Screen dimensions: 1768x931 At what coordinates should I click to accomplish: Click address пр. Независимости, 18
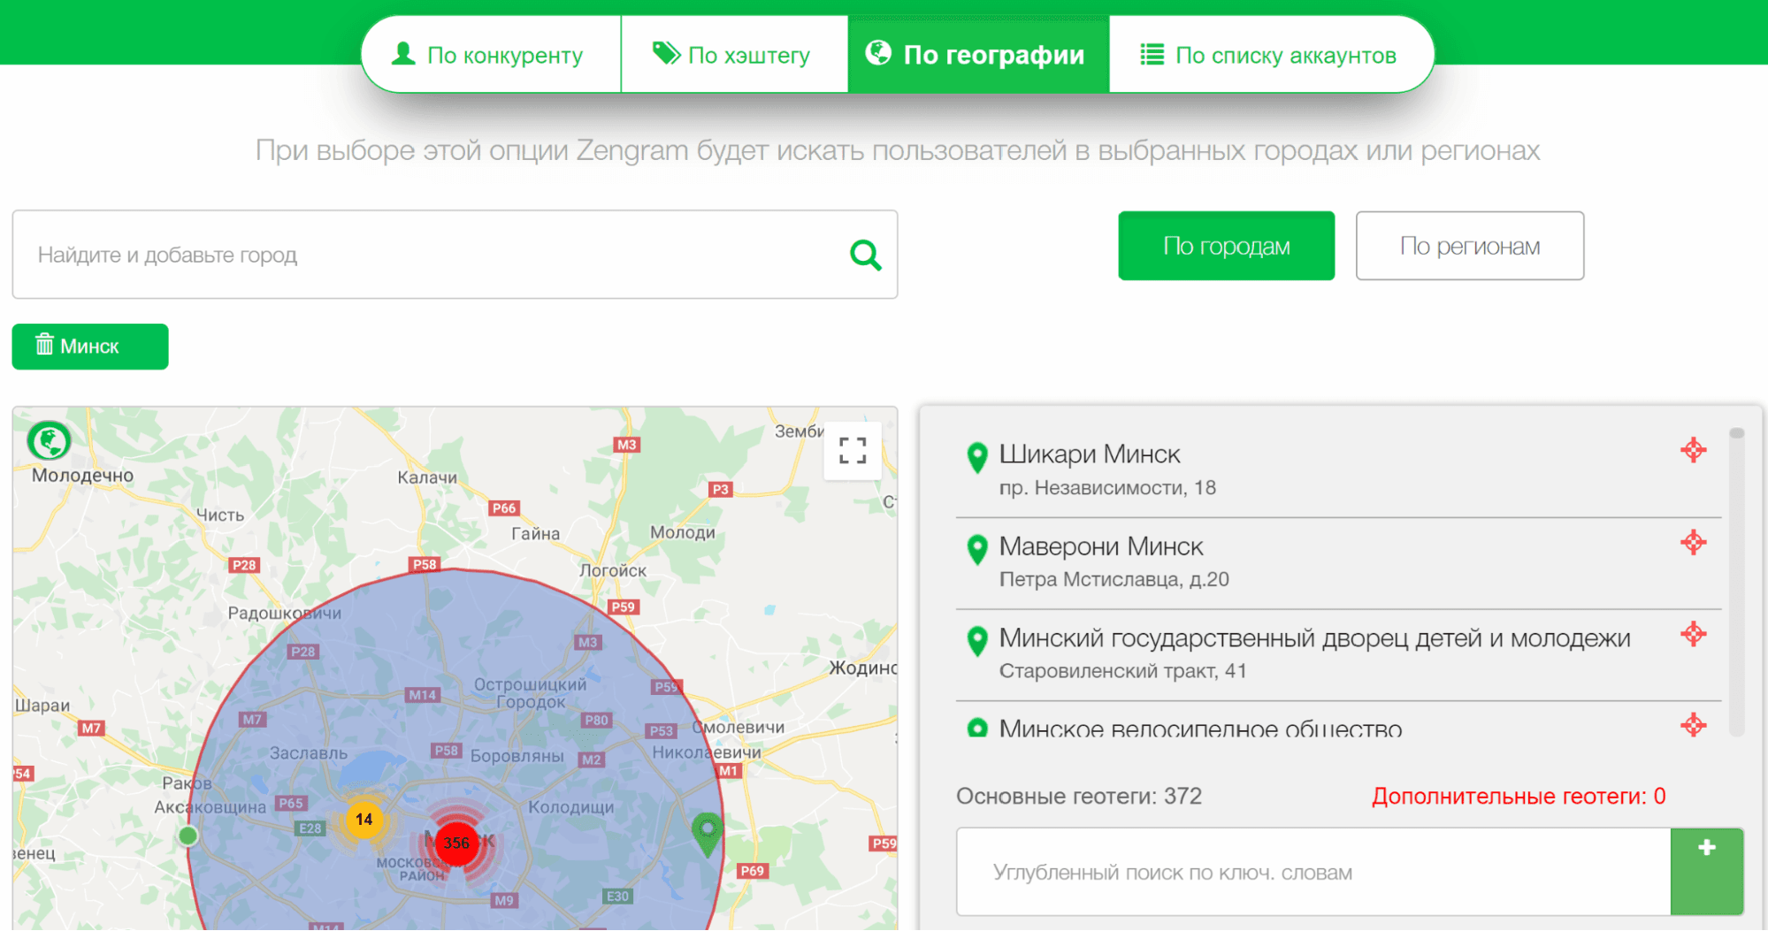pyautogui.click(x=1107, y=488)
